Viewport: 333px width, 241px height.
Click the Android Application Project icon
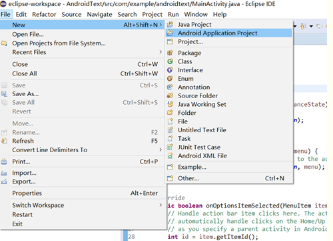170,33
